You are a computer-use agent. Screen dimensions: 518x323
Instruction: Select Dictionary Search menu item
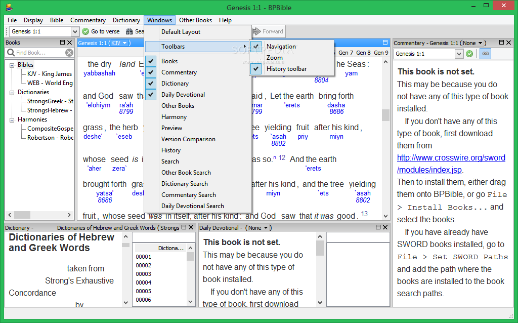tap(185, 184)
